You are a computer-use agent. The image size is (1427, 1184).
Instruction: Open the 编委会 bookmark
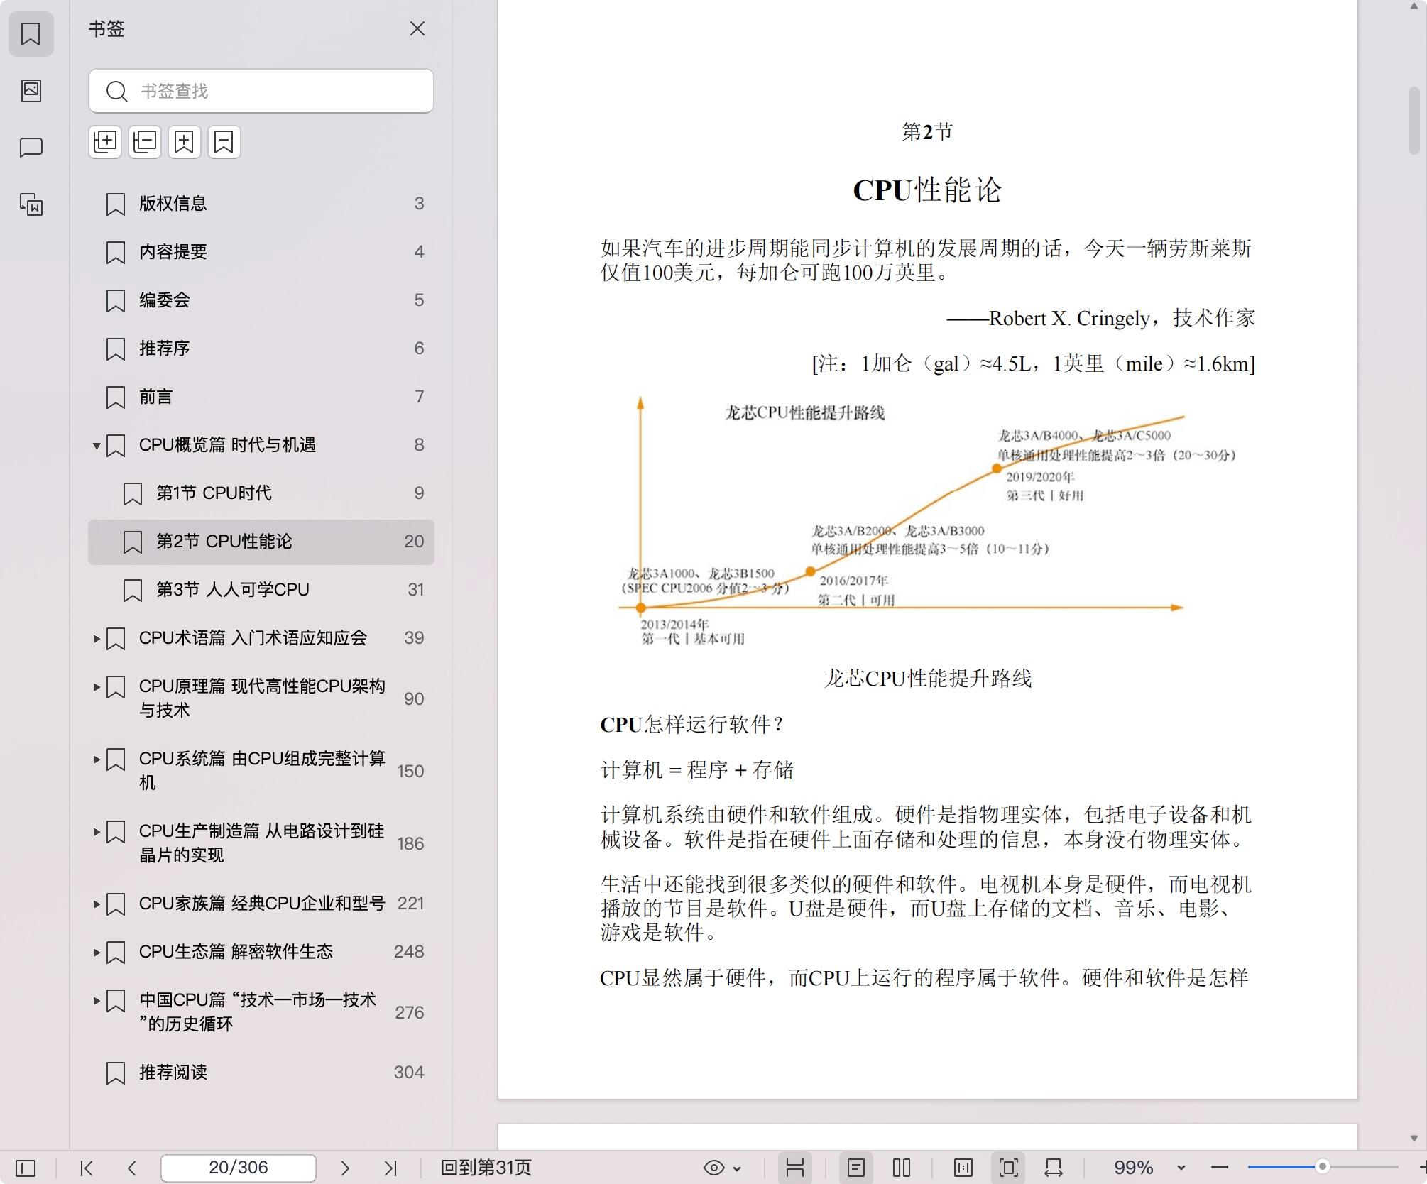point(261,300)
